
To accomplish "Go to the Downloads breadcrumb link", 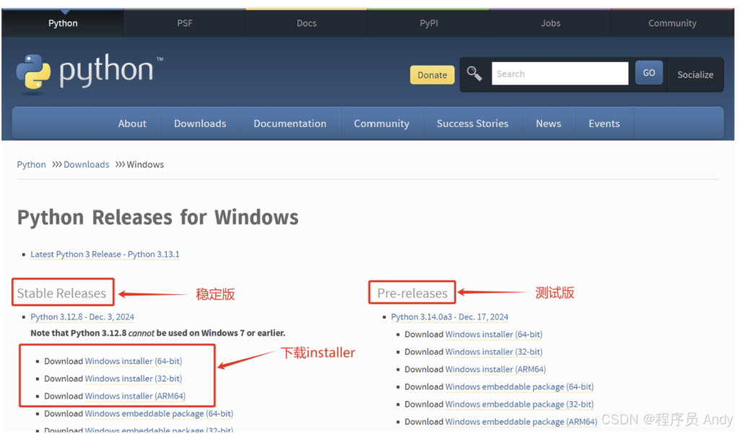I will (x=87, y=165).
